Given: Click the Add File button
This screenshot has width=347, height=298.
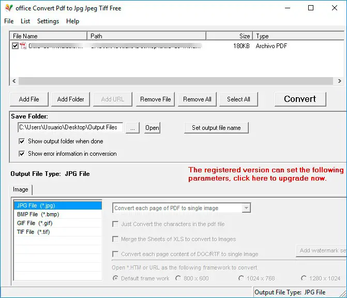Looking at the screenshot, I should click(29, 99).
